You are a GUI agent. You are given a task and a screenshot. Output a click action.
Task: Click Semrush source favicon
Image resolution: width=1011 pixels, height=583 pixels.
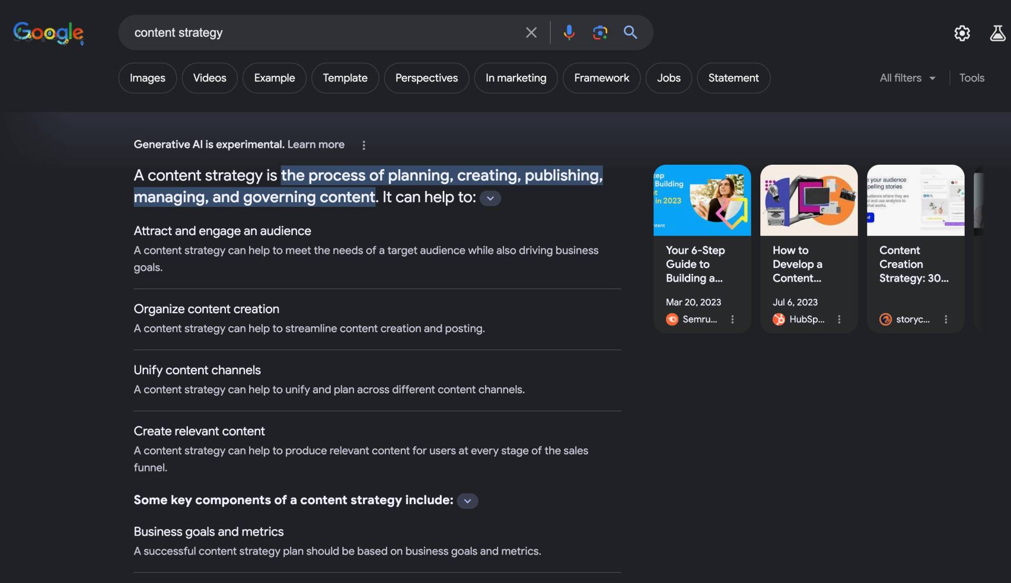pyautogui.click(x=672, y=319)
